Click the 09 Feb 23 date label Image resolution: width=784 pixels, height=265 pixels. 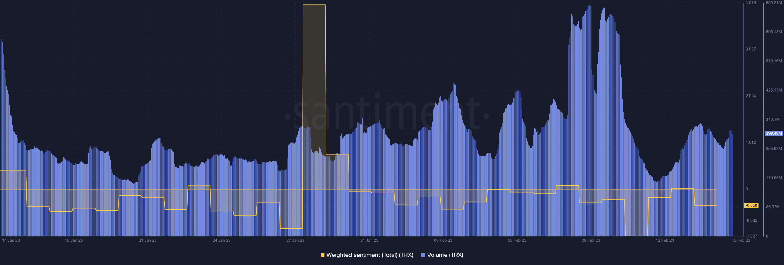(x=591, y=240)
